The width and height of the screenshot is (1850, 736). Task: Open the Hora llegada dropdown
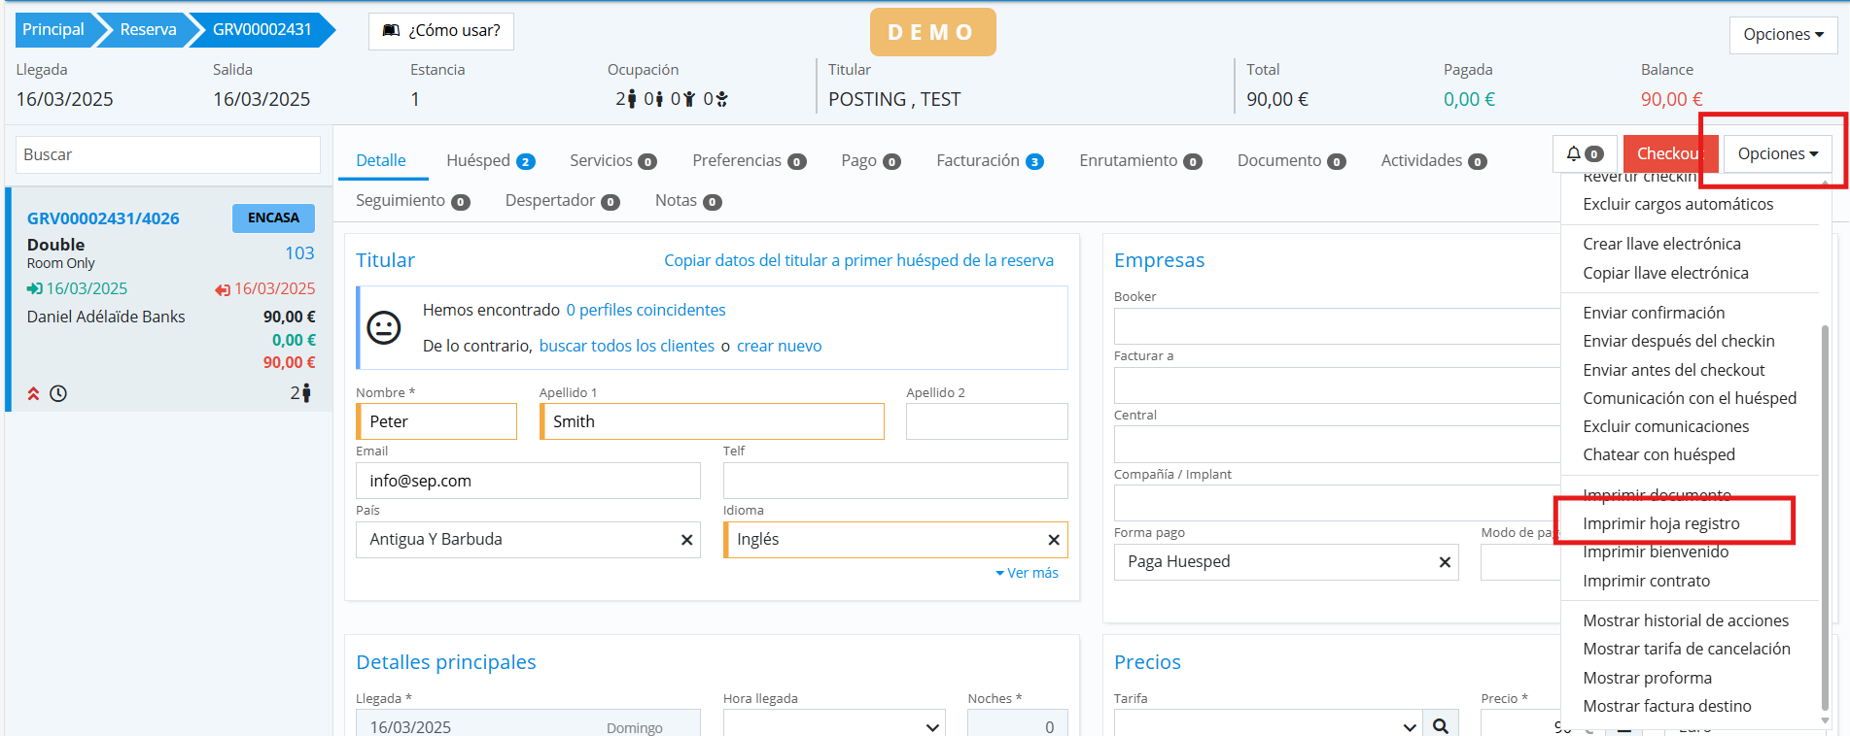pos(833,725)
